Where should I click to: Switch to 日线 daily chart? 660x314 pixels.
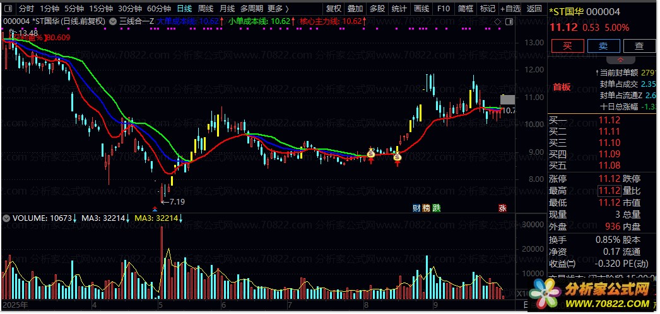pos(184,8)
